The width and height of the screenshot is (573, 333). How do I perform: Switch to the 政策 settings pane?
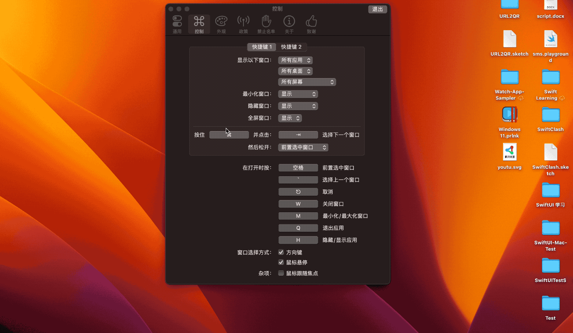pyautogui.click(x=243, y=24)
